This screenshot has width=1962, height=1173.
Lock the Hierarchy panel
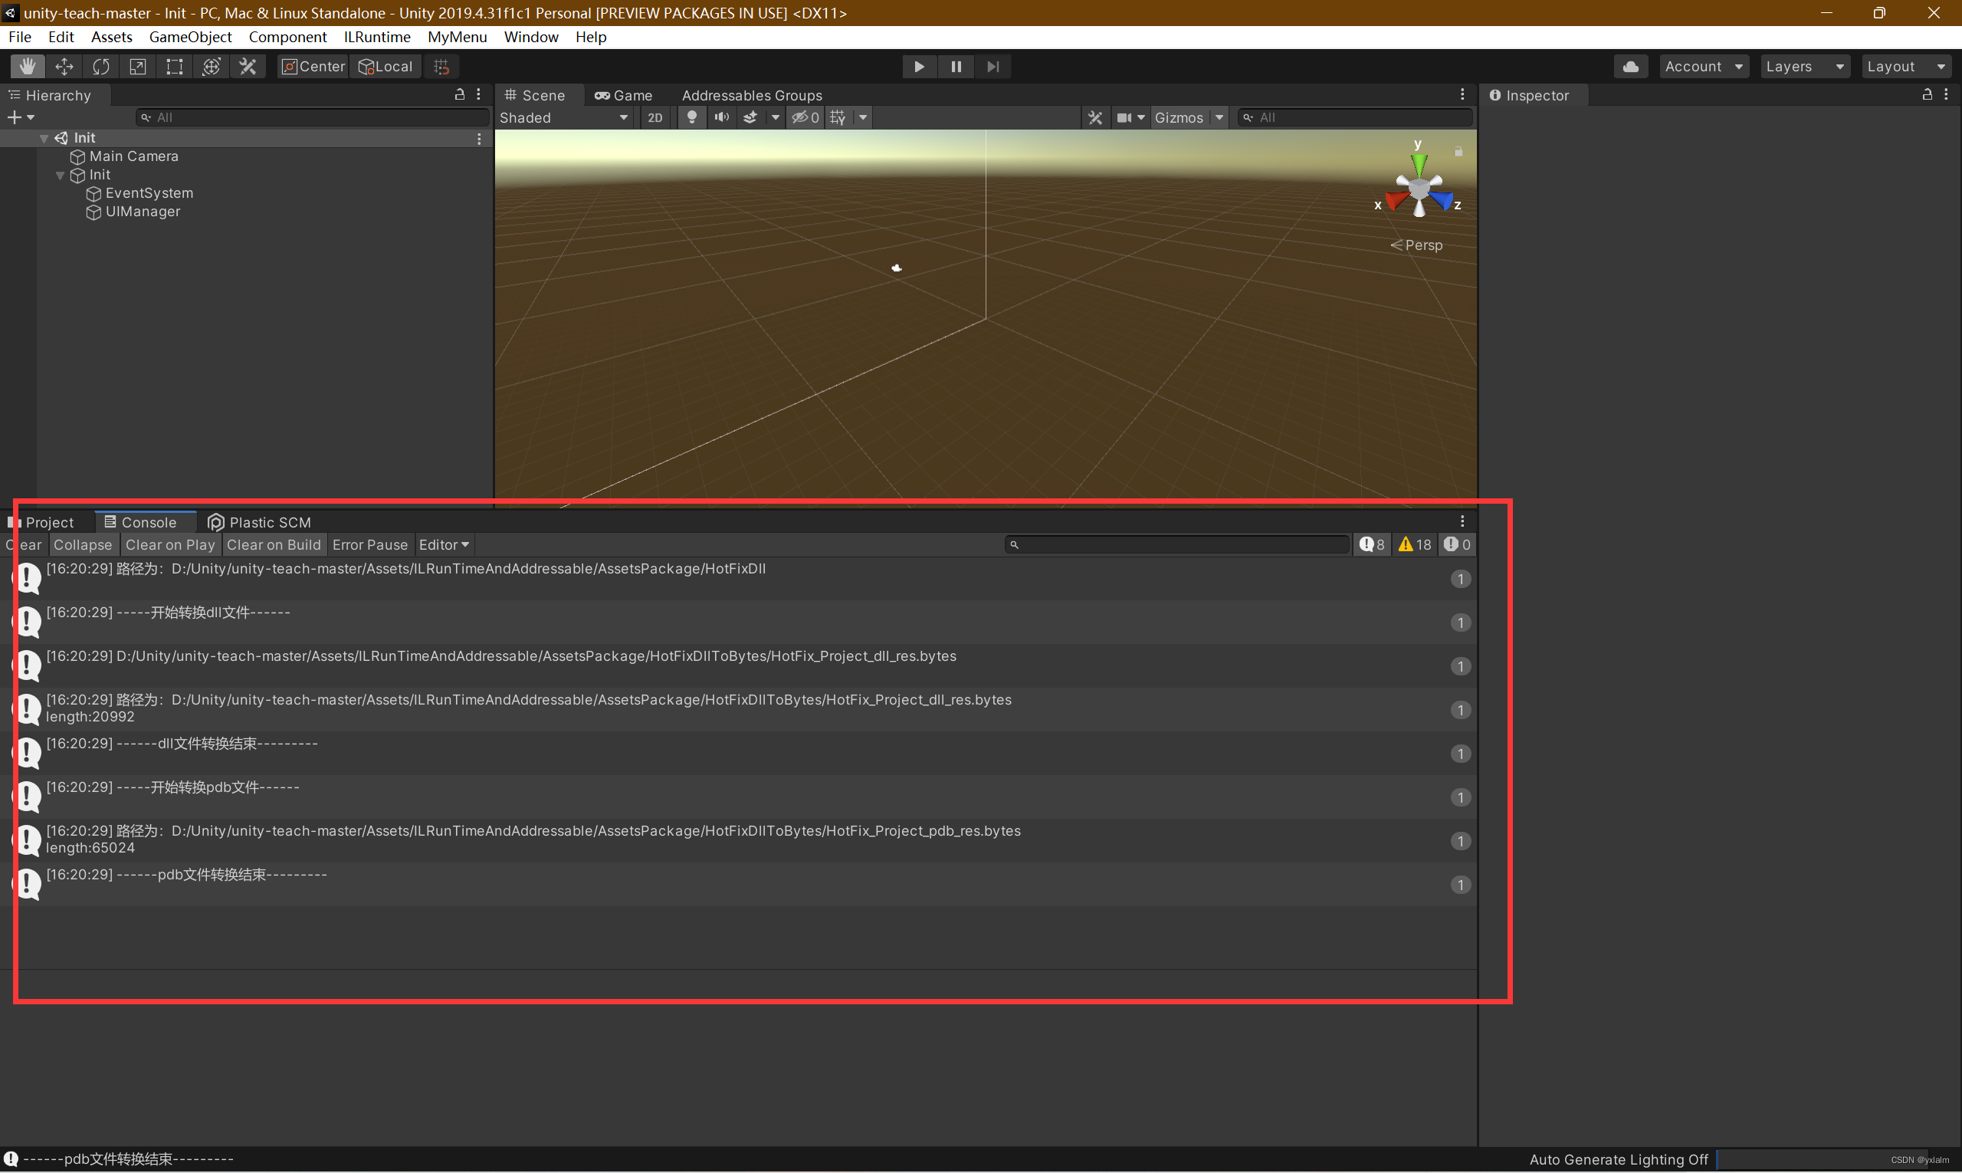click(x=459, y=95)
